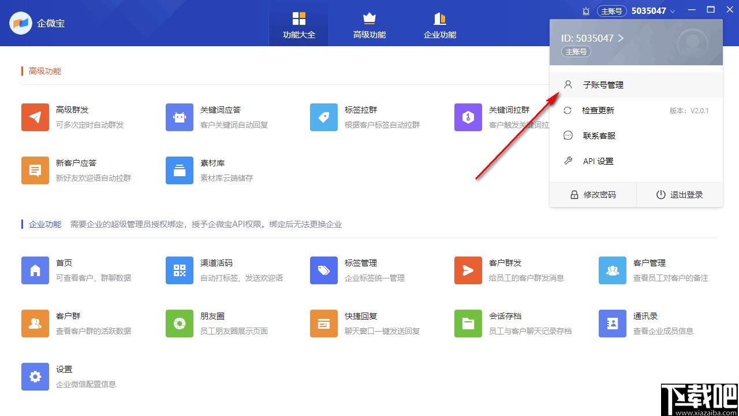Minimize the 企微宝 window
This screenshot has width=739, height=416.
[x=691, y=10]
